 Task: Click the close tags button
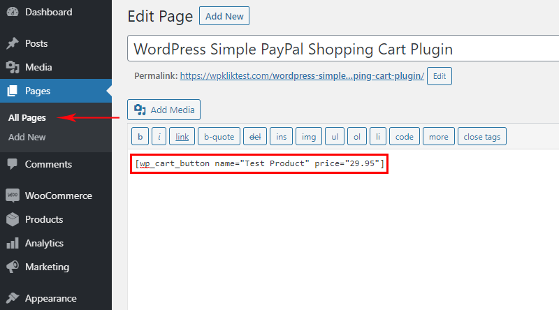(482, 136)
